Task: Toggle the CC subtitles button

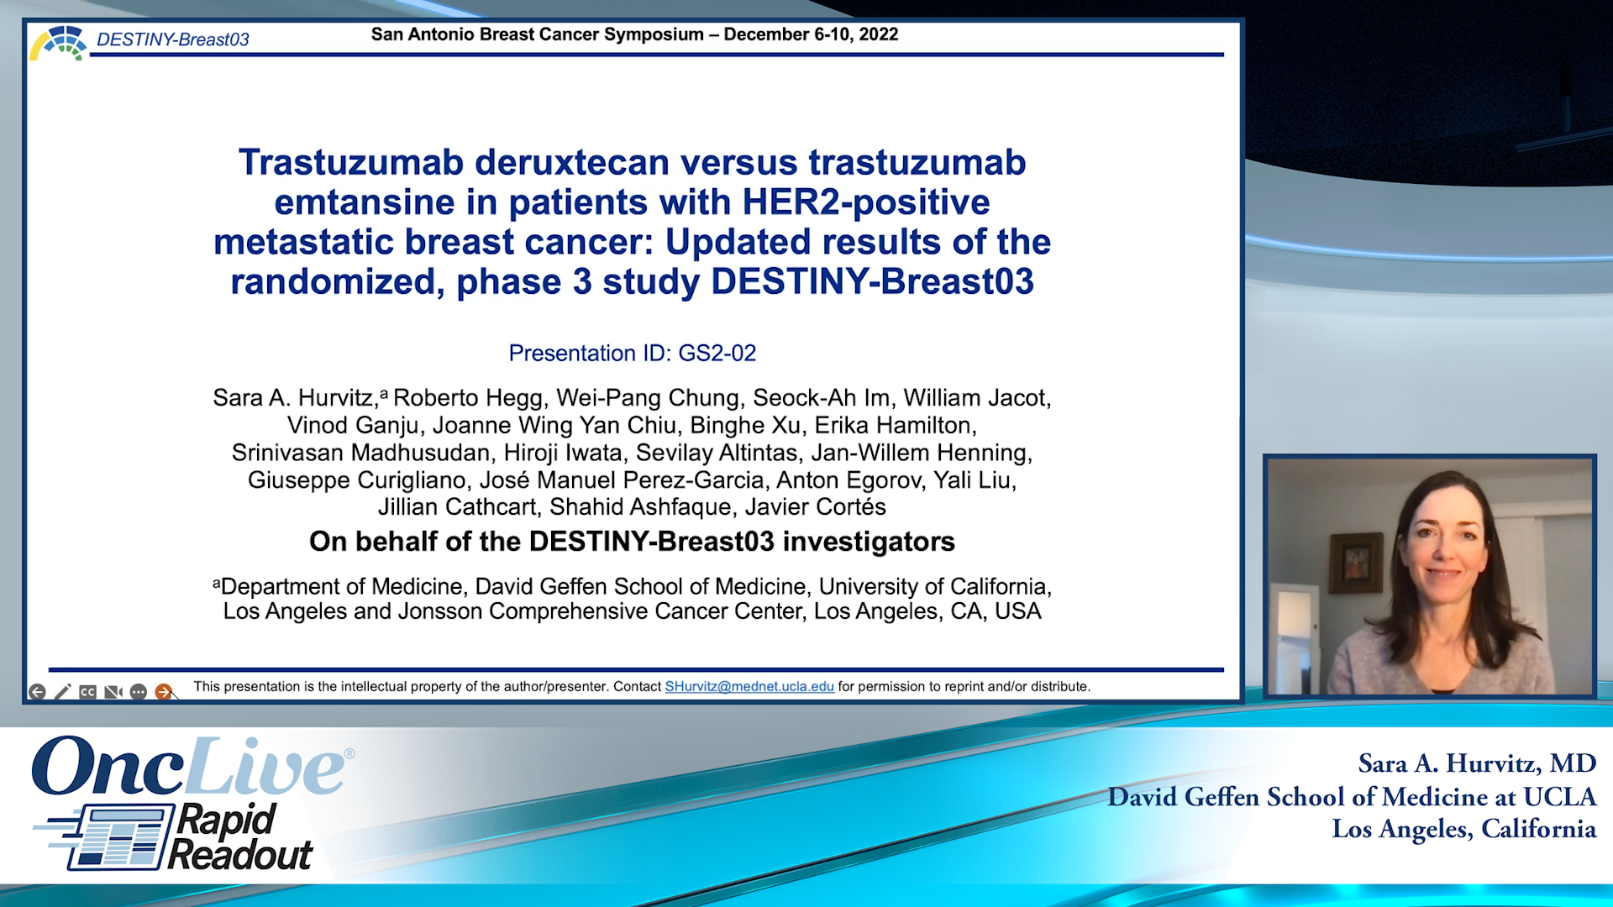Action: pos(88,692)
